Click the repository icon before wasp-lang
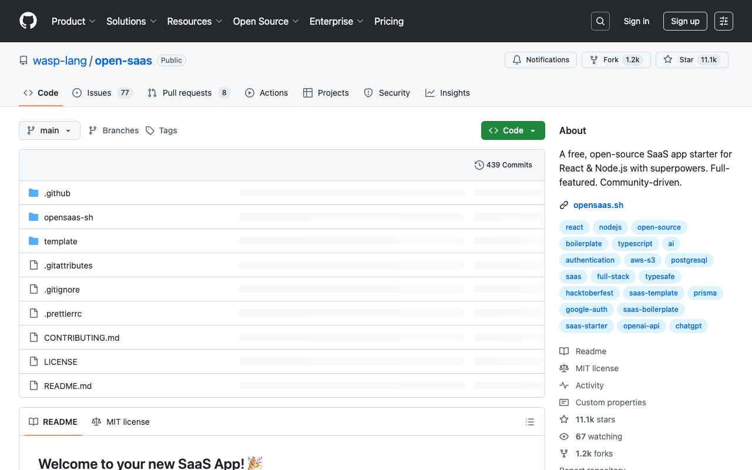Image resolution: width=752 pixels, height=470 pixels. [23, 61]
